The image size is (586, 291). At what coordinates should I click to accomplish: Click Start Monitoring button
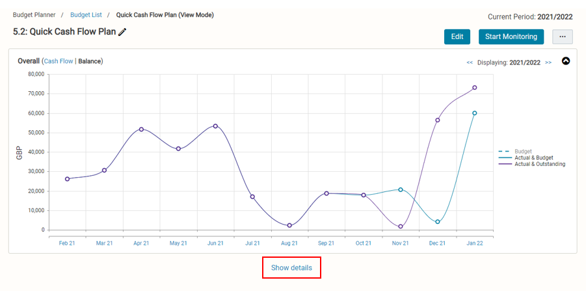tap(511, 36)
